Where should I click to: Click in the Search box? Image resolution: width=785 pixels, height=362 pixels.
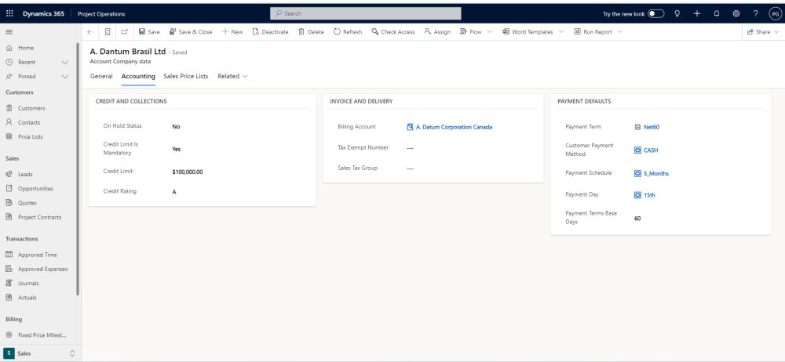(x=366, y=13)
